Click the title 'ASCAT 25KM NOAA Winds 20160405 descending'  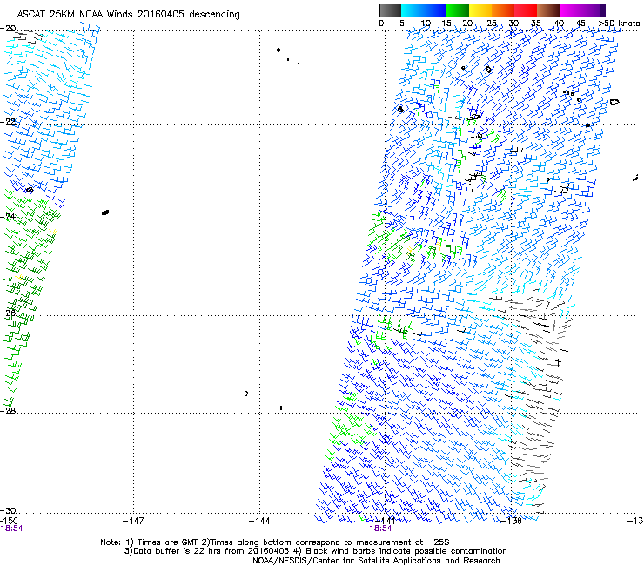(128, 14)
